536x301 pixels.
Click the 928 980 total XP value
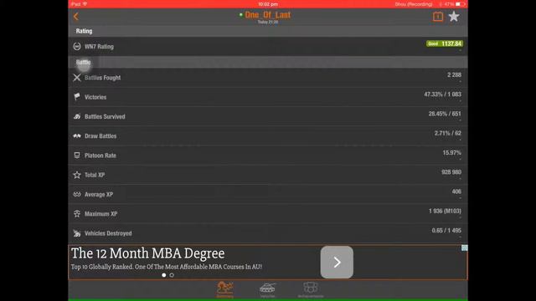[451, 172]
